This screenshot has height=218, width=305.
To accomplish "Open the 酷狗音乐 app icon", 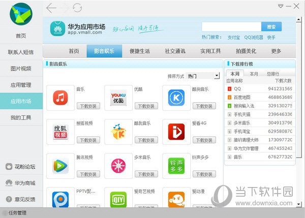I will pyautogui.click(x=176, y=98).
